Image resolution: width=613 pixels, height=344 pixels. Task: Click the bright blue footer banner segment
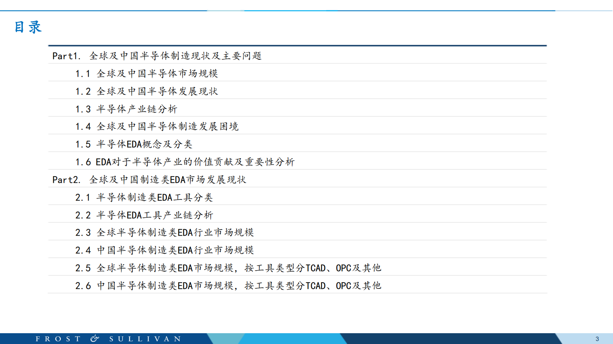coord(292,339)
